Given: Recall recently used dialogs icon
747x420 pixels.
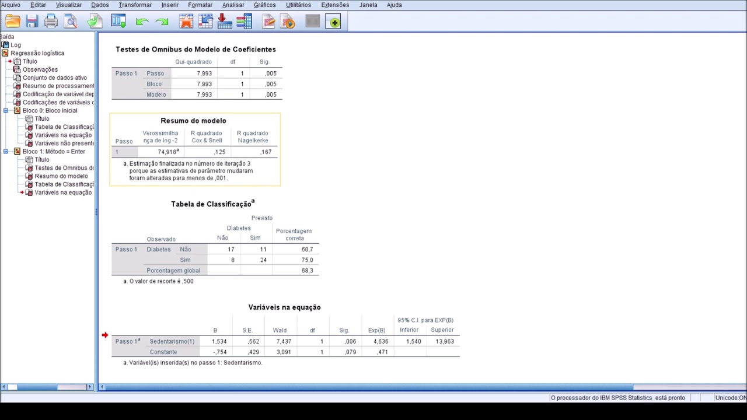Looking at the screenshot, I should (118, 22).
